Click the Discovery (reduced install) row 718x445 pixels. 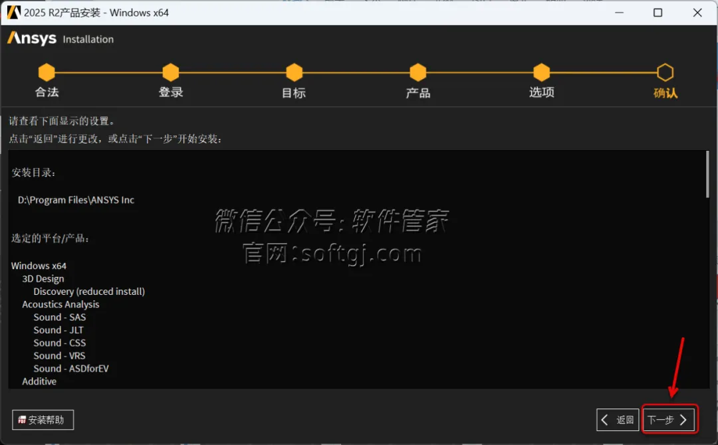click(x=89, y=292)
